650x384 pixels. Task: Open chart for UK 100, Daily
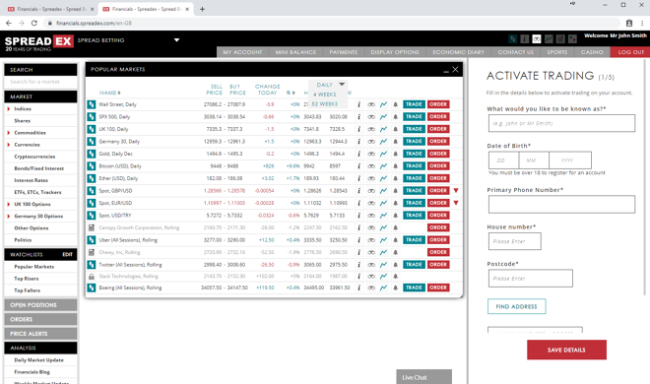tap(383, 129)
